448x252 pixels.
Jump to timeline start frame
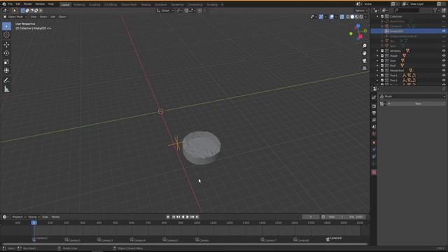174,217
